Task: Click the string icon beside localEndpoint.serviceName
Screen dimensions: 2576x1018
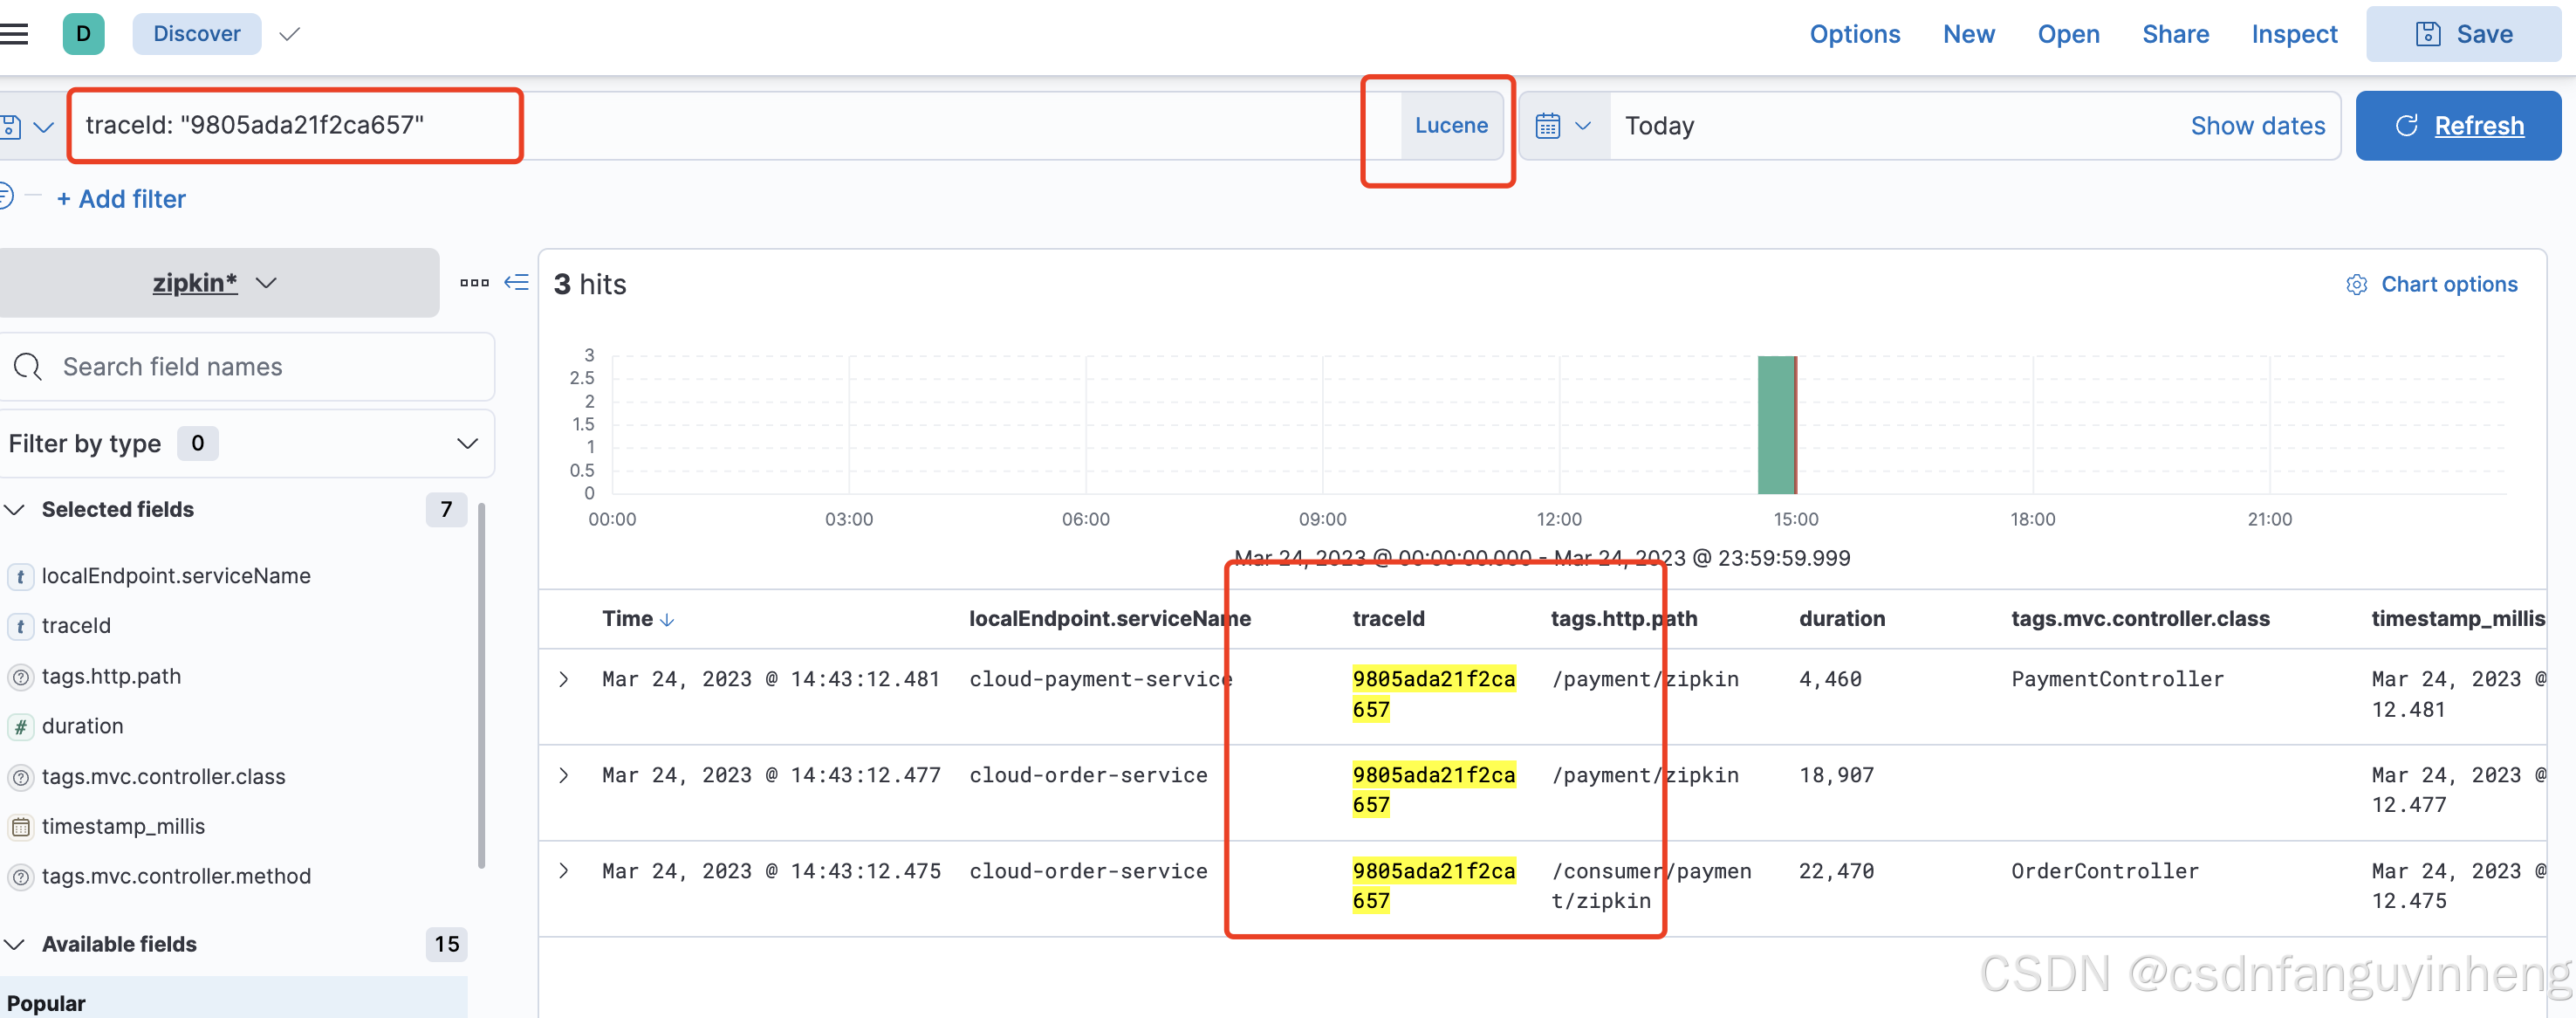Action: pyautogui.click(x=20, y=576)
